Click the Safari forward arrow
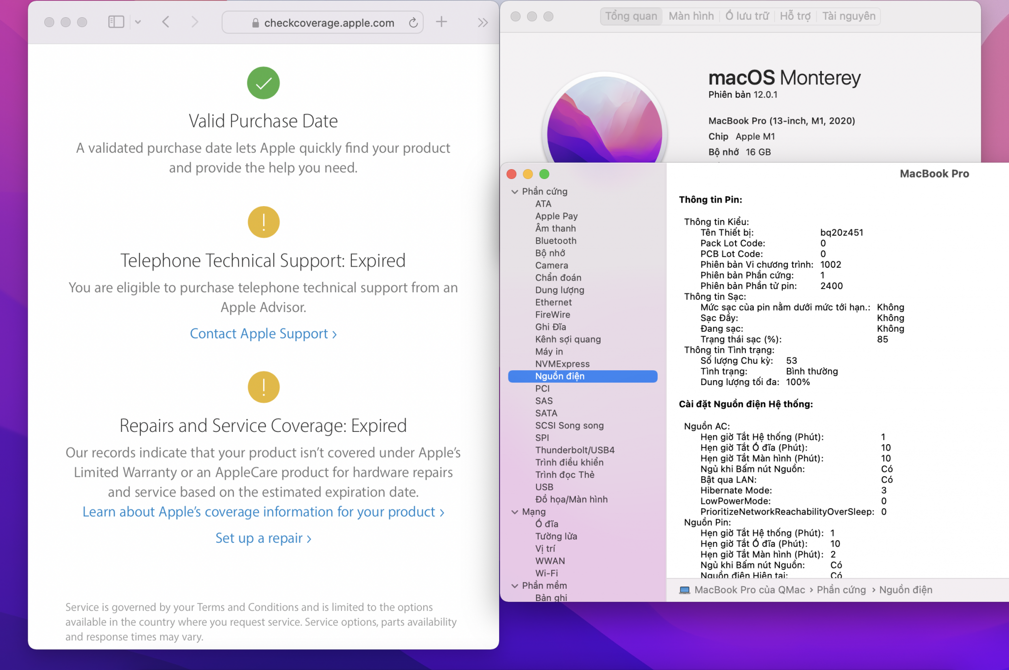1009x670 pixels. (195, 22)
